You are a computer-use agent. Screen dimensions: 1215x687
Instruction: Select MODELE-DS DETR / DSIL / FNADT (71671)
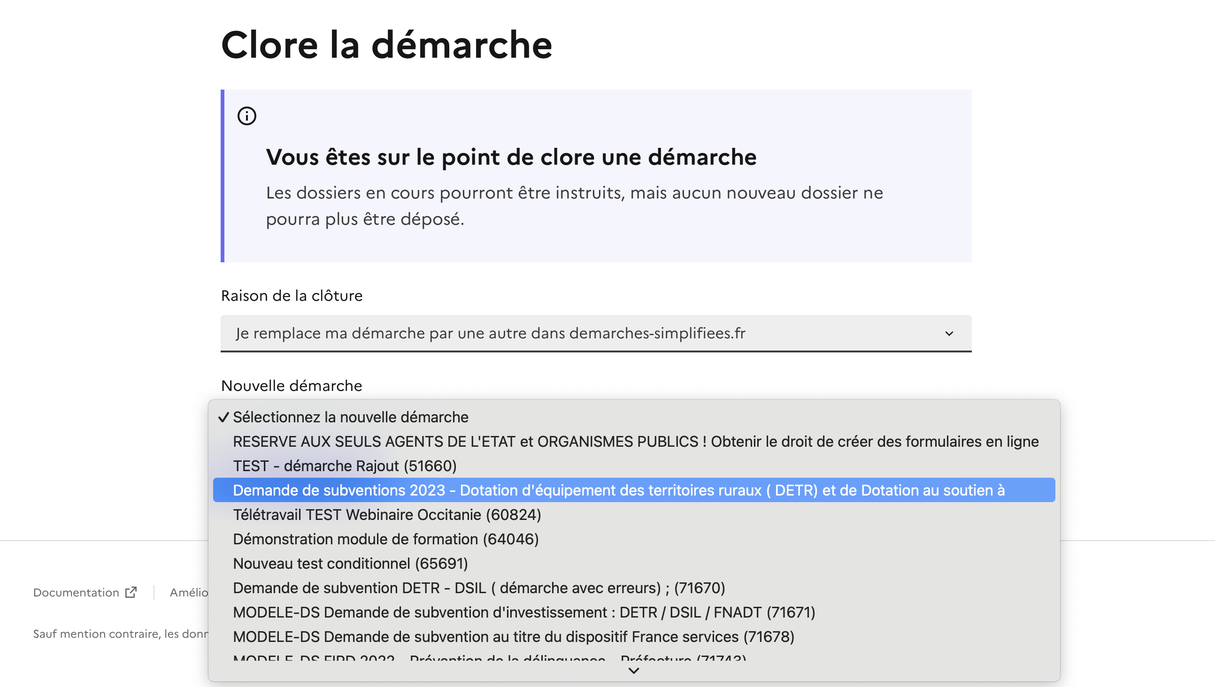point(524,612)
